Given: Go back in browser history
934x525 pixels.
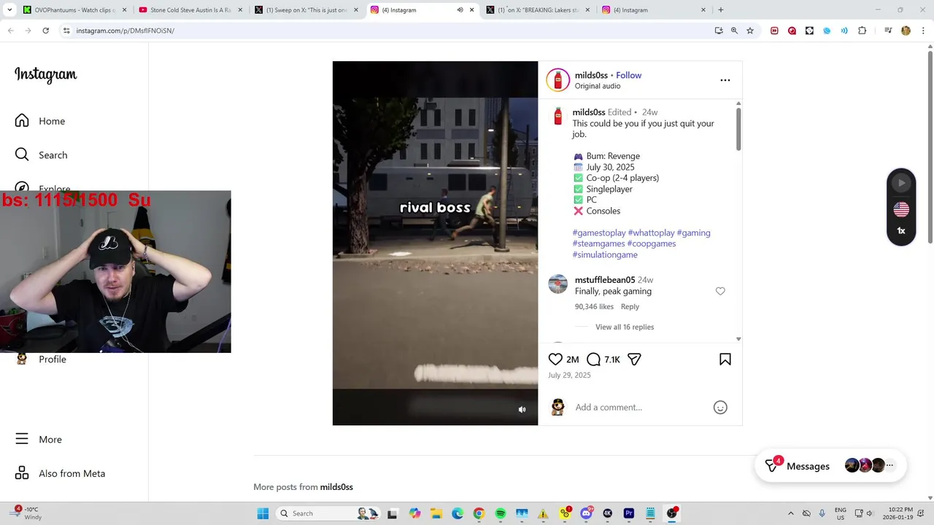Looking at the screenshot, I should tap(11, 31).
